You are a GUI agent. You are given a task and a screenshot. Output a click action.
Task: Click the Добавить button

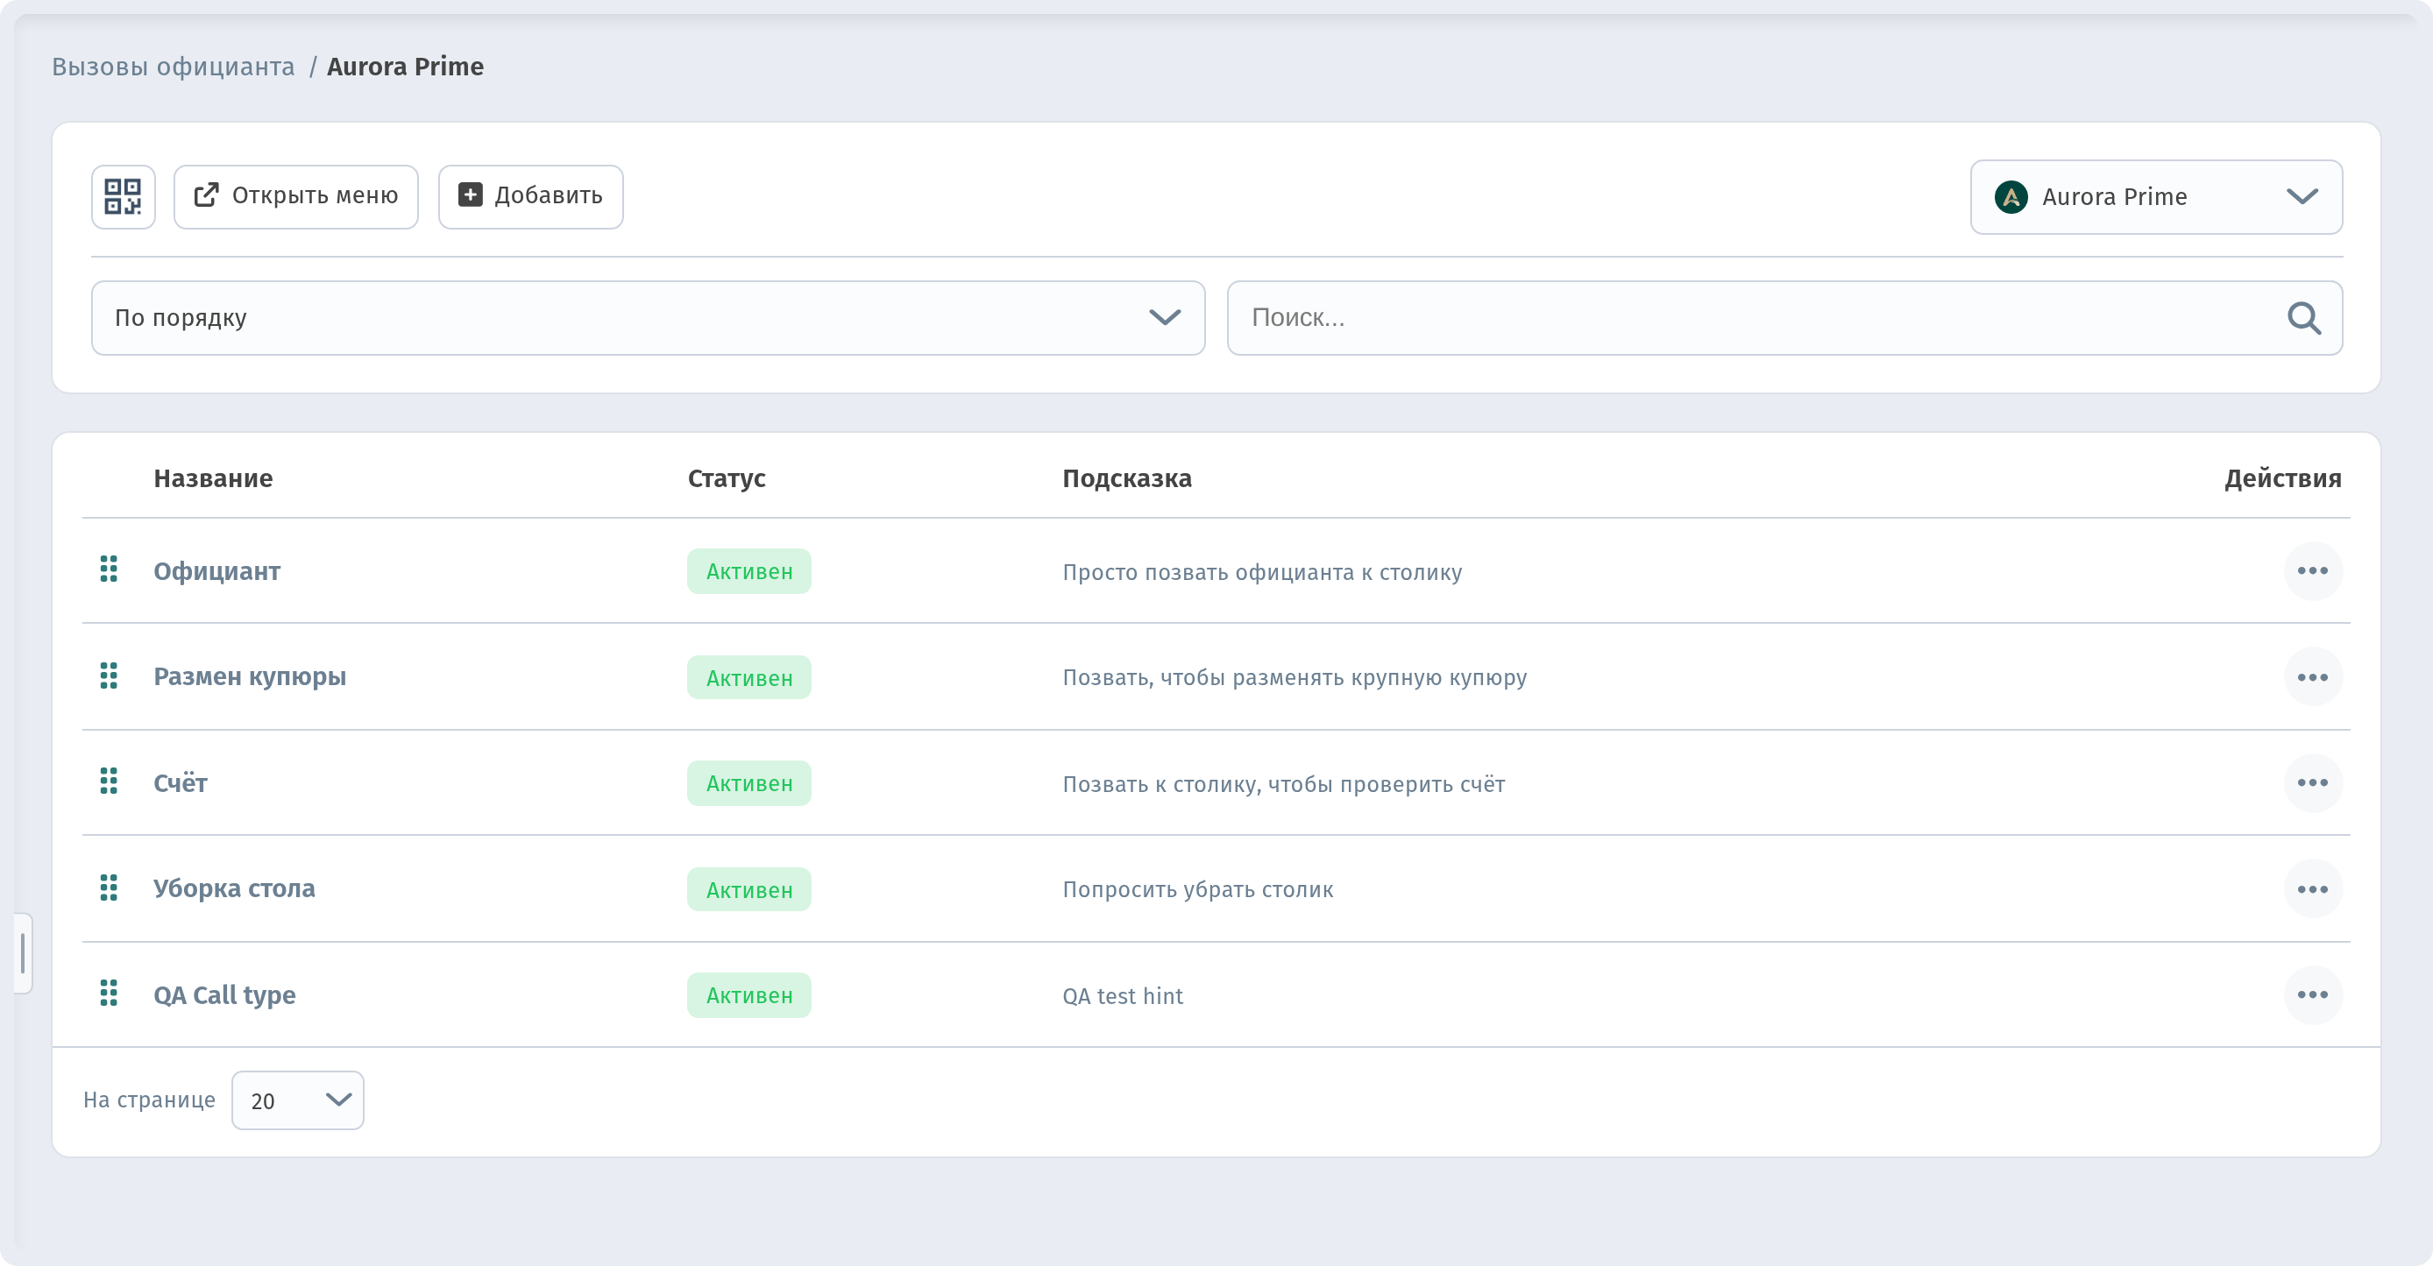click(x=531, y=196)
